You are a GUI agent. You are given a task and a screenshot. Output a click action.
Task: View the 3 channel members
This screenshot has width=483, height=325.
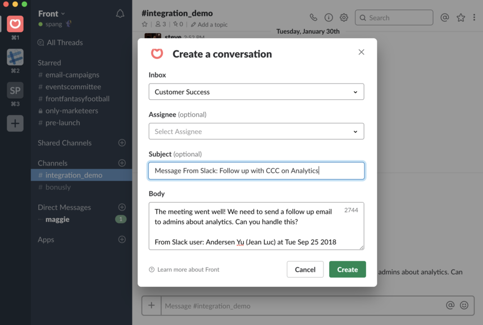[161, 24]
